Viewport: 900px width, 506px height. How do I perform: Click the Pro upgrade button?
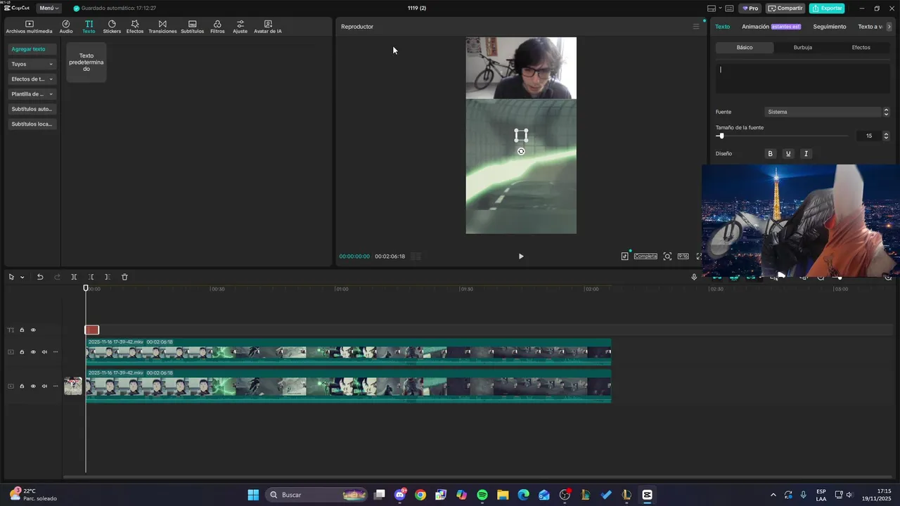click(x=750, y=8)
